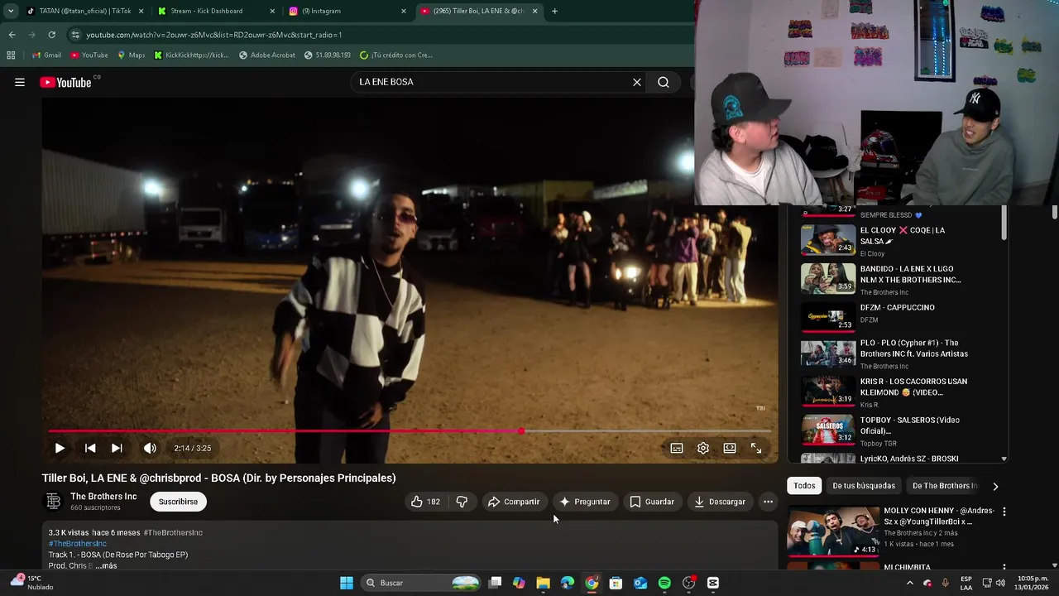The image size is (1059, 596).
Task: Save video with Guardar
Action: tap(652, 502)
